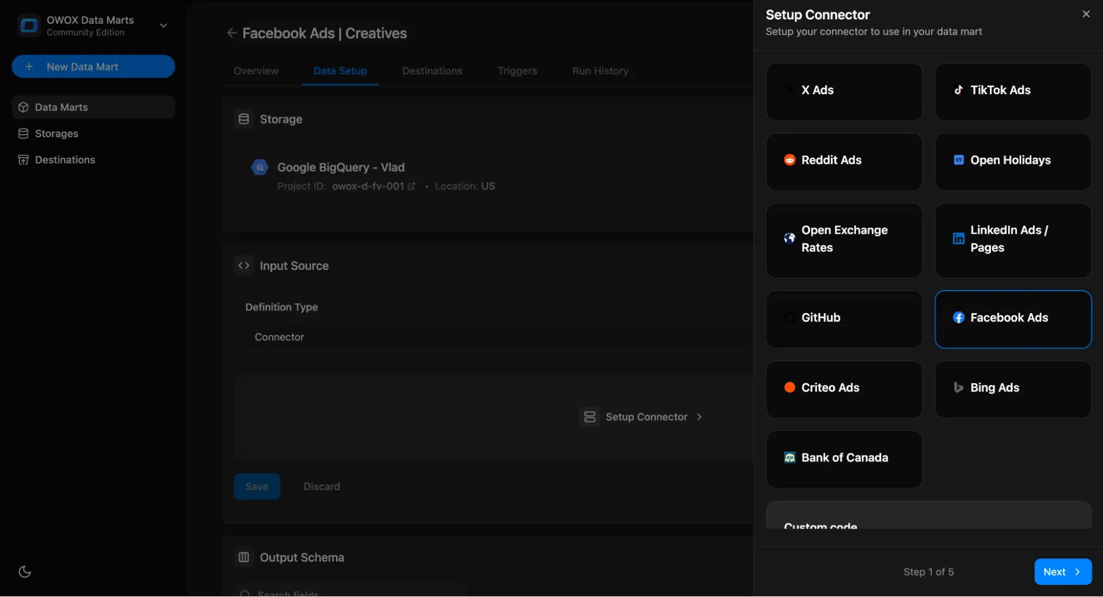The height and width of the screenshot is (597, 1103).
Task: Select the LinkedIn Ads / Pages connector card
Action: [1013, 240]
